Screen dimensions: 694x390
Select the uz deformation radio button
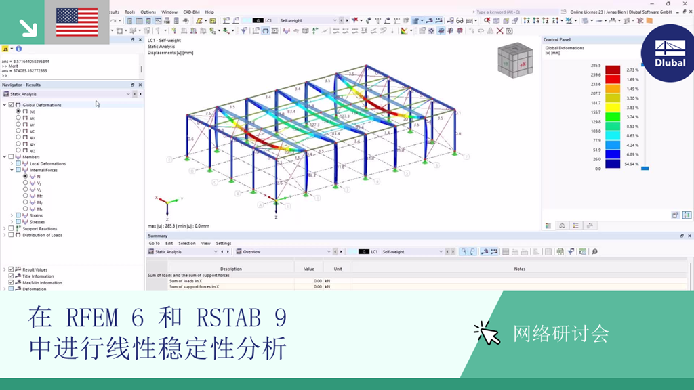tap(18, 131)
